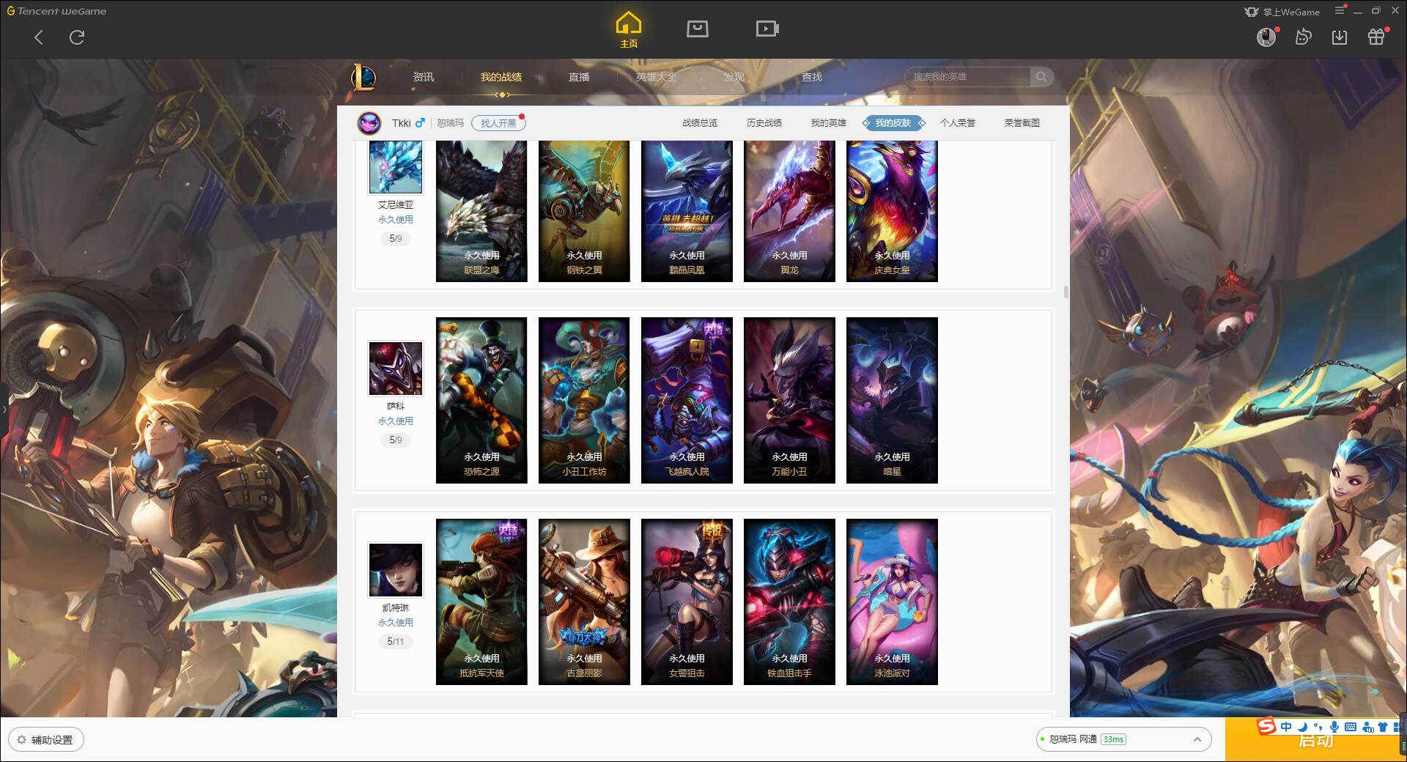1407x762 pixels.
Task: Open the 个人荣誉 section
Action: click(958, 123)
